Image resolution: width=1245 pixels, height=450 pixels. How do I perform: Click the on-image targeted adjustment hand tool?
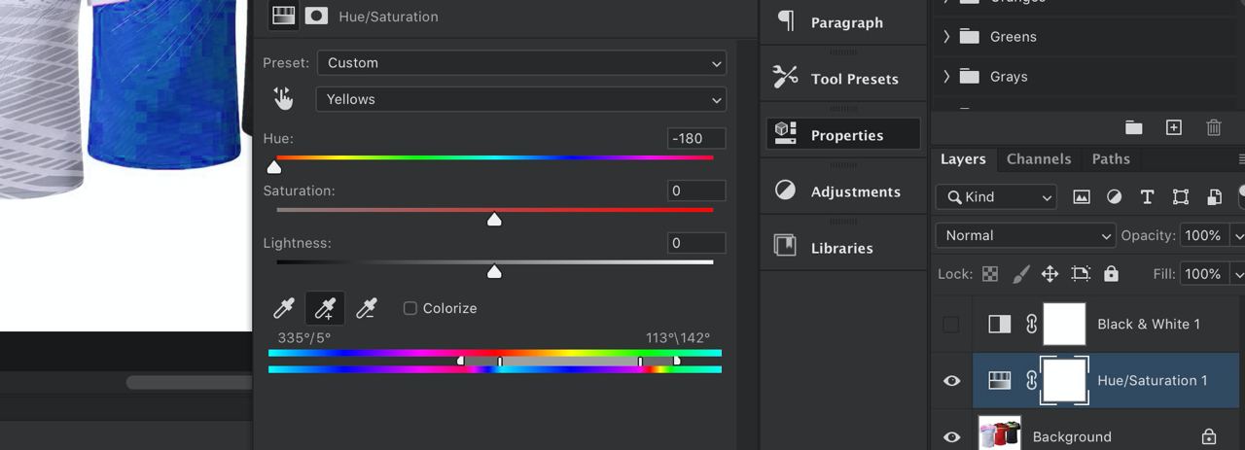(x=283, y=98)
